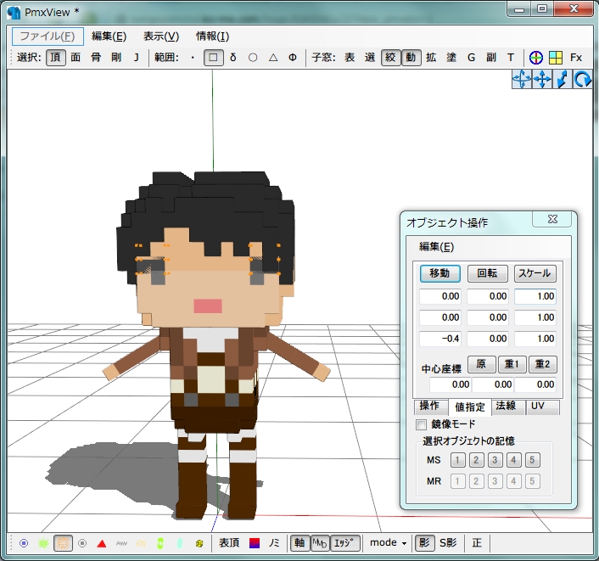
Task: Click the 移動 button
Action: (439, 273)
